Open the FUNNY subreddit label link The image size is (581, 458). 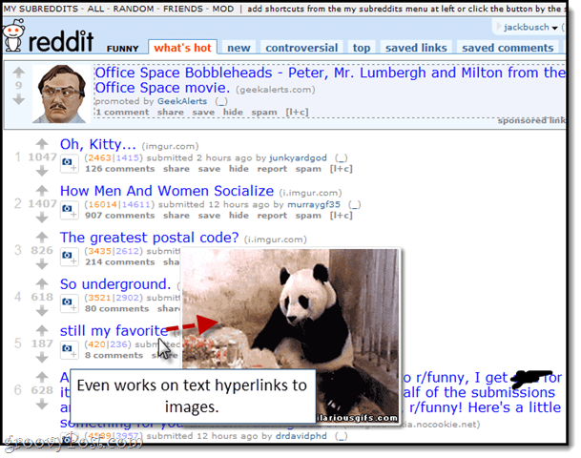(x=123, y=49)
